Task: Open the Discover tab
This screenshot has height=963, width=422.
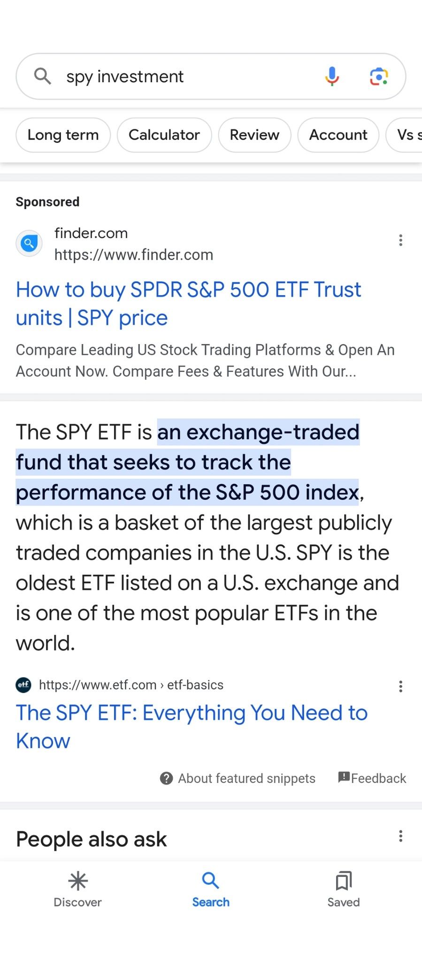Action: [78, 889]
